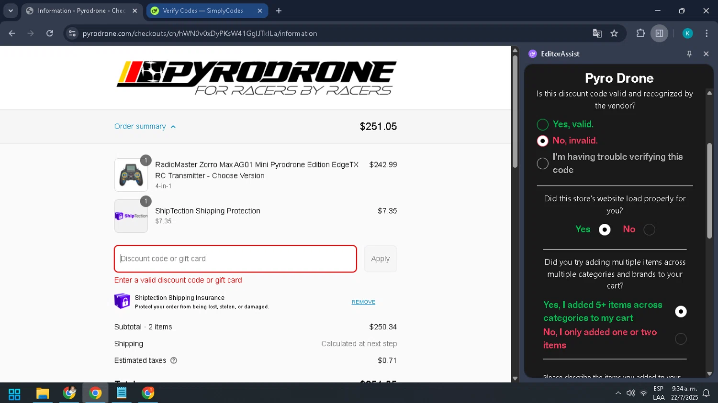Remove Shiptection Shipping Insurance
This screenshot has width=718, height=403.
click(x=363, y=302)
